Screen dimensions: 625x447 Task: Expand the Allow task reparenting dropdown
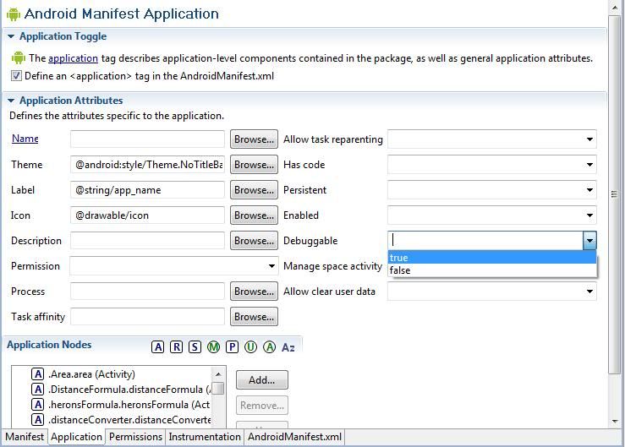point(589,139)
